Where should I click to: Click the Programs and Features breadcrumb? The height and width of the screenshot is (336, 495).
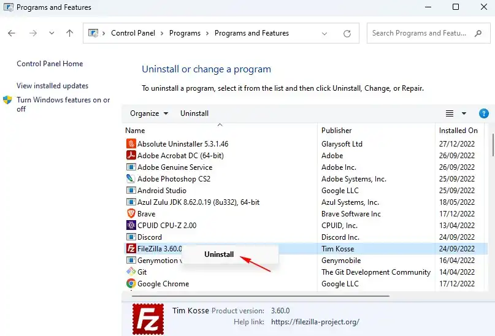(x=251, y=33)
